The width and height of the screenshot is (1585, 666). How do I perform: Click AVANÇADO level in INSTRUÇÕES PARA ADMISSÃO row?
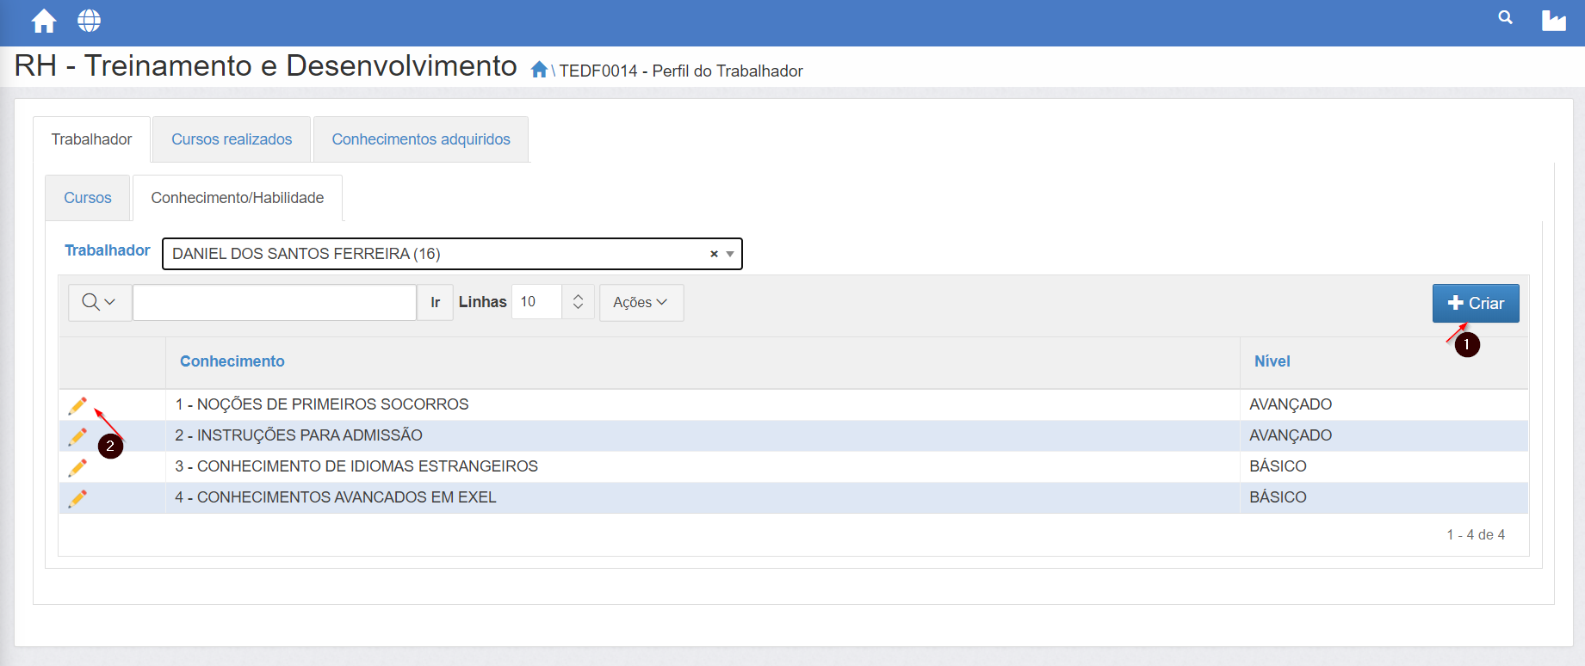click(1291, 435)
